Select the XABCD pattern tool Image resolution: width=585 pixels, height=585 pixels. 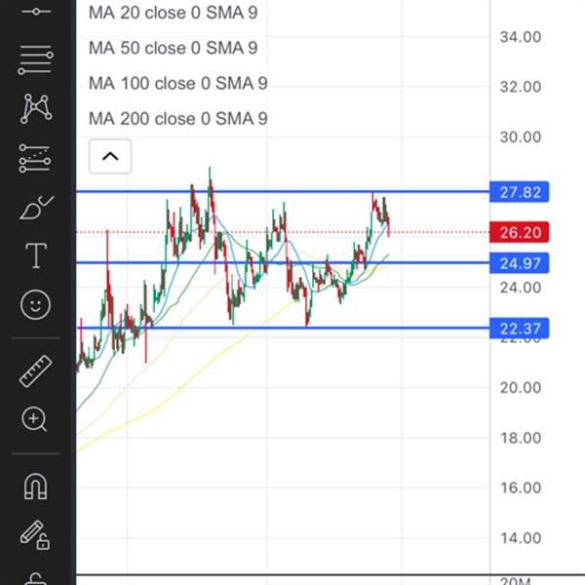(36, 108)
